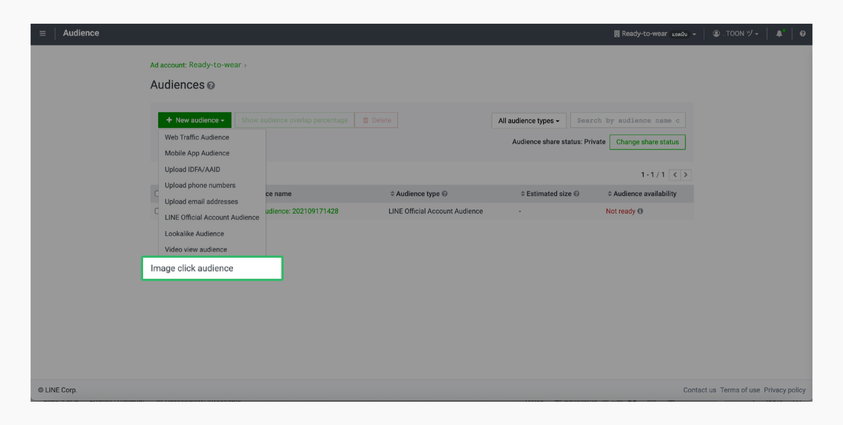Expand the New audience dropdown
Viewport: 843px width, 425px height.
click(x=195, y=120)
